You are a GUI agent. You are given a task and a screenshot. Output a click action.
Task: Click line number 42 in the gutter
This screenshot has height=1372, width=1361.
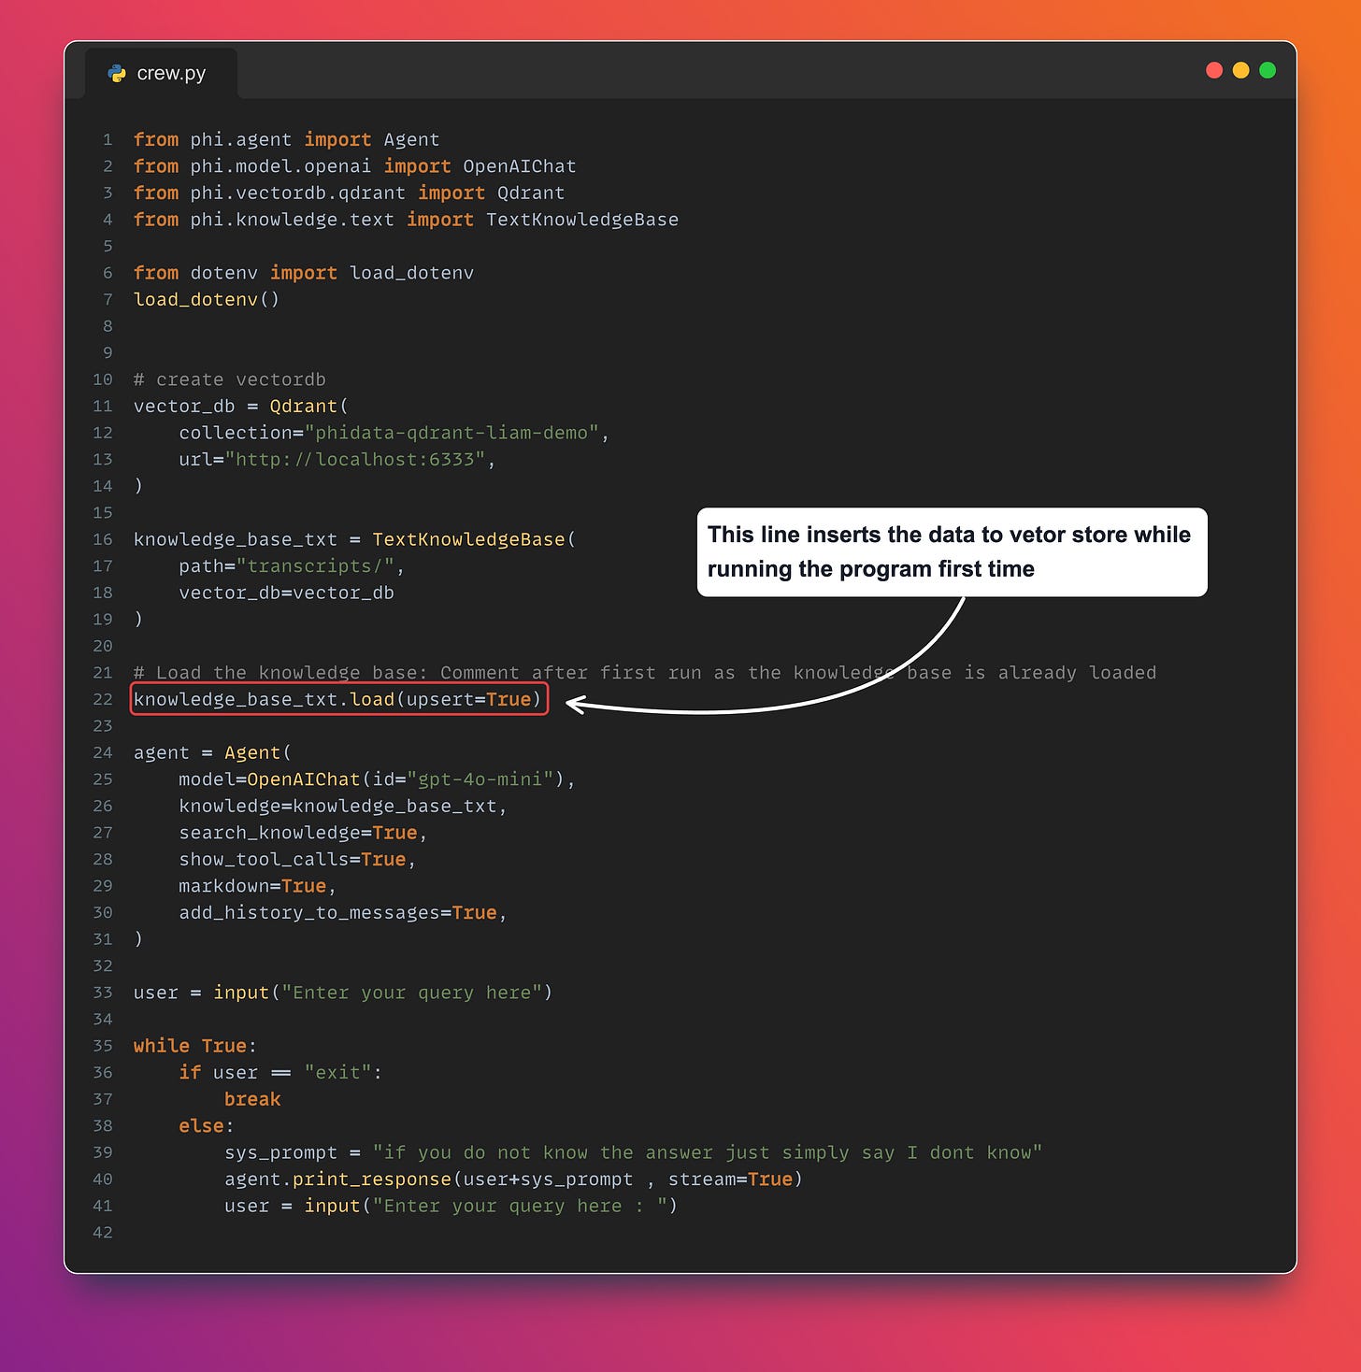tap(103, 1233)
